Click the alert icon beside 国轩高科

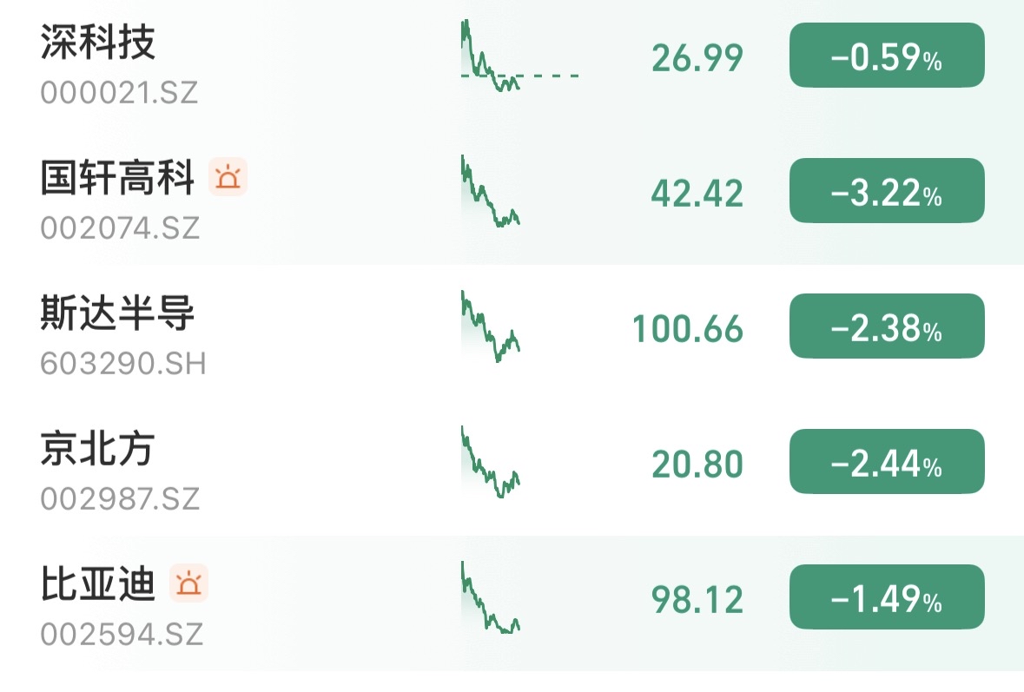coord(228,178)
